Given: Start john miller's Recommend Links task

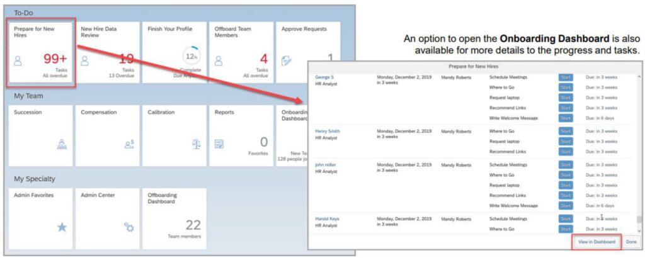Looking at the screenshot, I should coord(566,195).
